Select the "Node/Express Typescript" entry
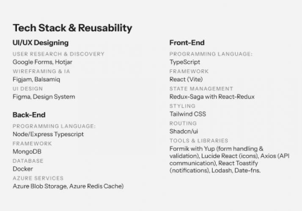The image size is (302, 211). [48, 134]
